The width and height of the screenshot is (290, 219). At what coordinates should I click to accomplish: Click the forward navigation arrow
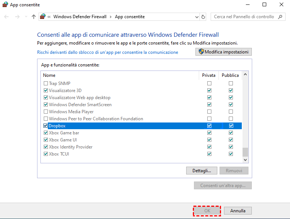tap(17, 17)
